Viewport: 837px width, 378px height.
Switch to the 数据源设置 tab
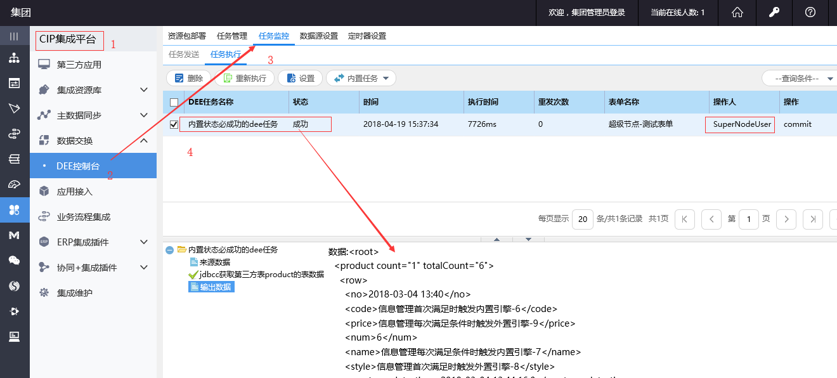pyautogui.click(x=319, y=36)
